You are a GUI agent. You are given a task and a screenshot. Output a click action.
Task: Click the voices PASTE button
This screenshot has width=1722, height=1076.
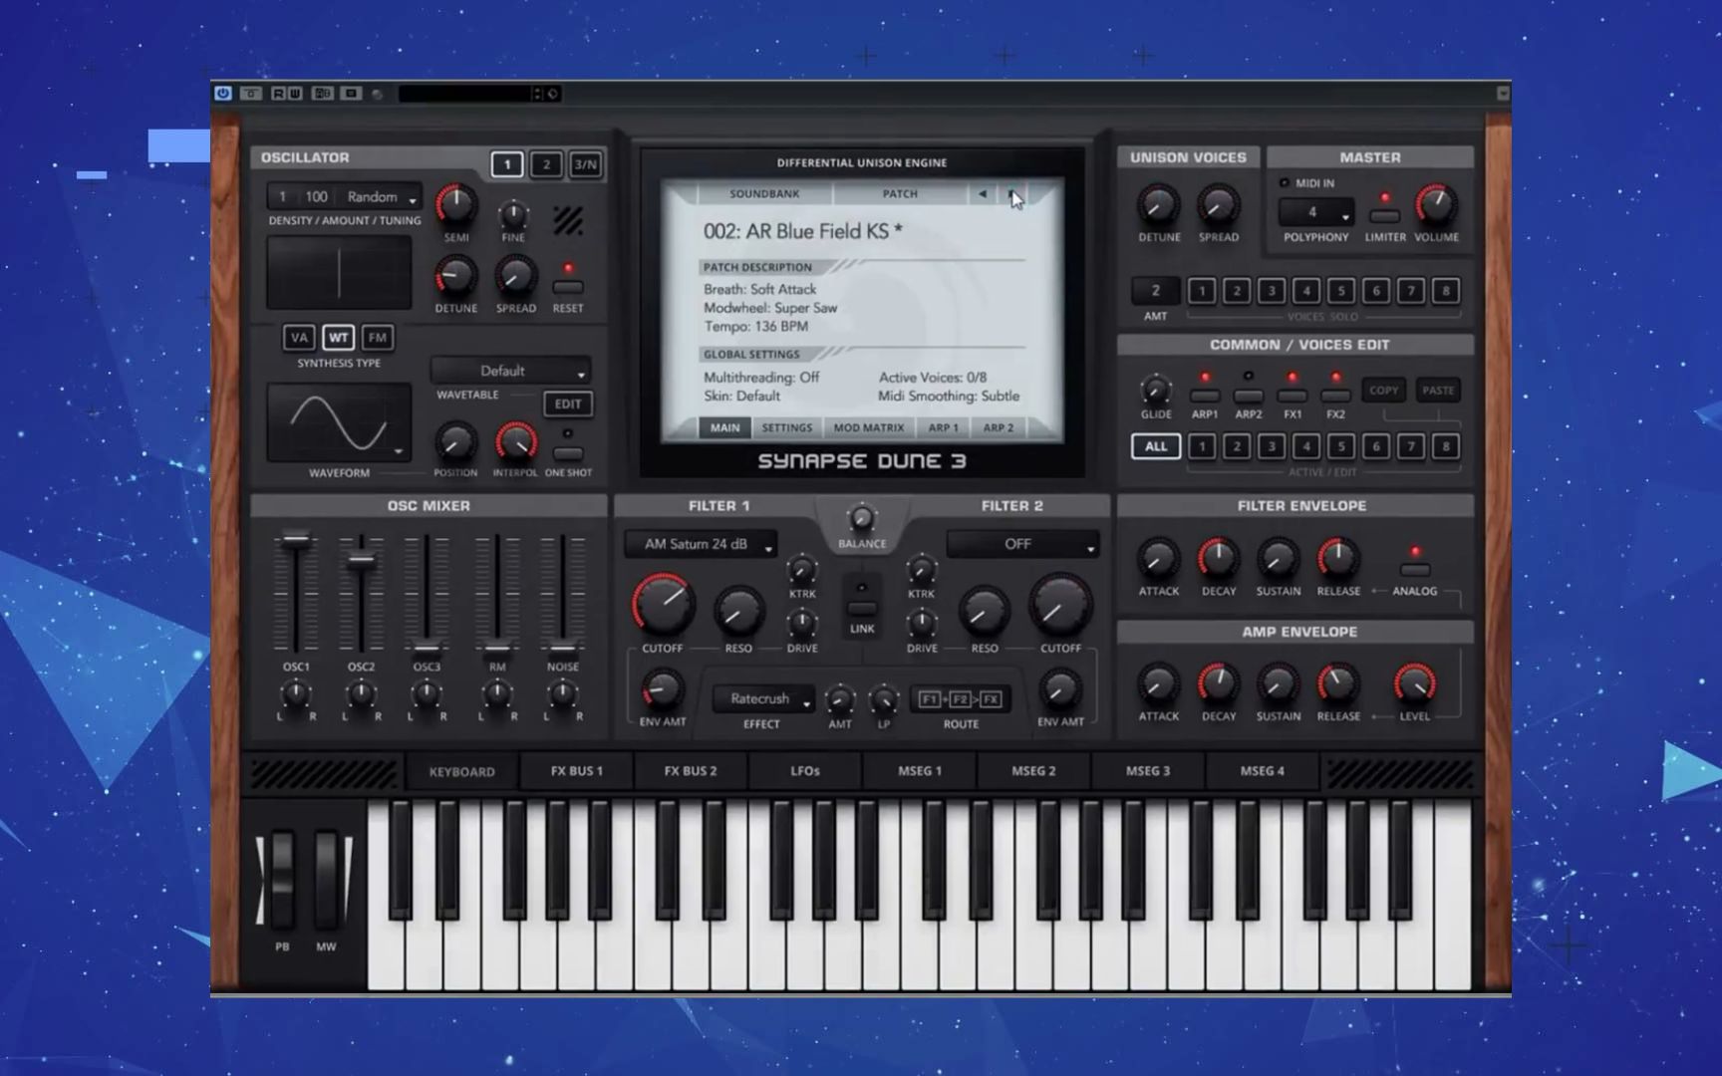pos(1438,391)
